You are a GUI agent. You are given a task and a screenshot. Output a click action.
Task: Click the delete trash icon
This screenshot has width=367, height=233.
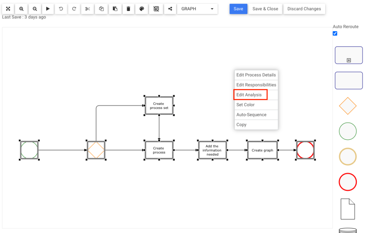[128, 9]
